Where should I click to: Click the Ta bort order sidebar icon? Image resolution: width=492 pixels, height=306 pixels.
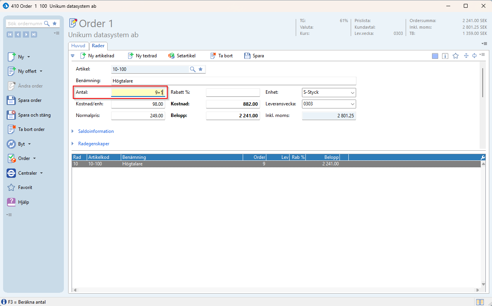(x=12, y=129)
